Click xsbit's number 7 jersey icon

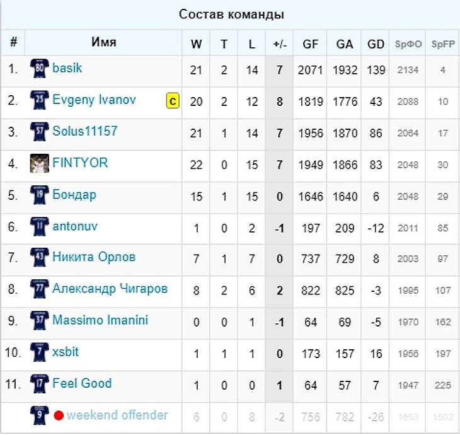[x=39, y=352]
